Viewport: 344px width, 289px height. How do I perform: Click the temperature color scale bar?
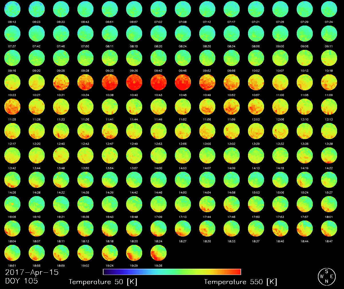(172, 272)
